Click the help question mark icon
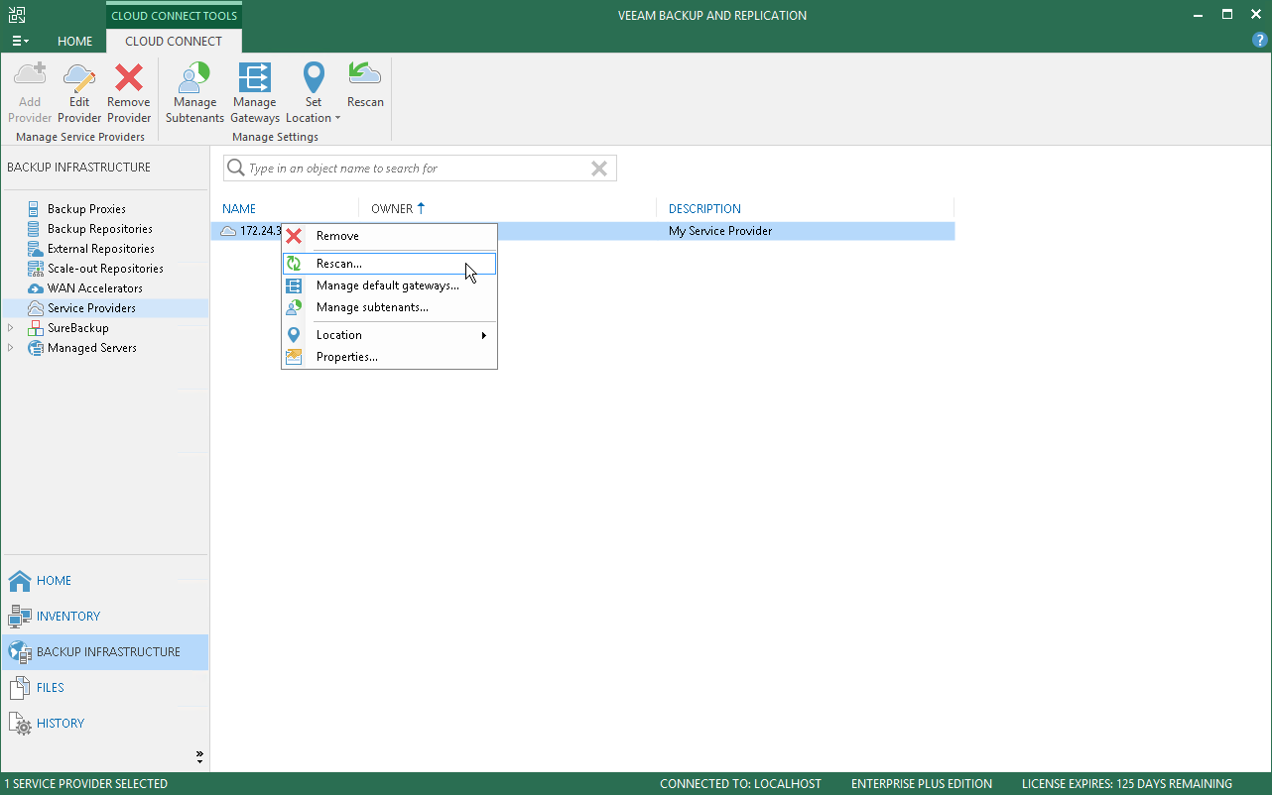This screenshot has width=1272, height=795. point(1260,41)
